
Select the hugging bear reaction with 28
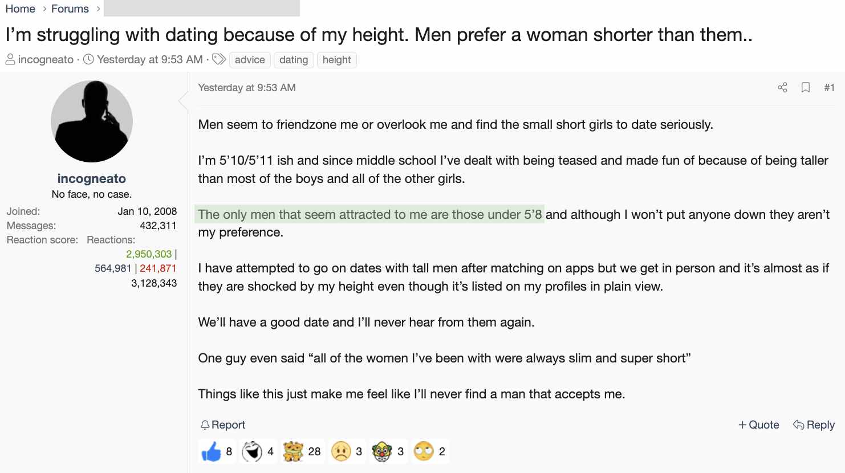pyautogui.click(x=293, y=452)
